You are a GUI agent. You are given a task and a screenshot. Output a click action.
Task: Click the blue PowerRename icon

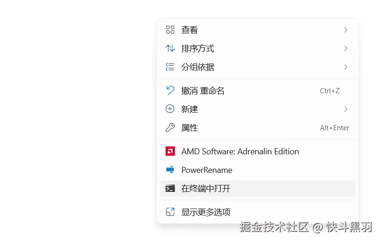pos(170,170)
